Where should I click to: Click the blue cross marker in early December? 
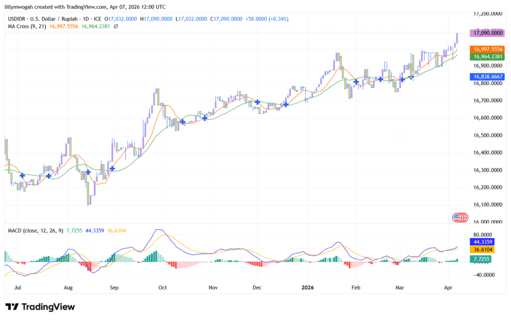tap(257, 102)
